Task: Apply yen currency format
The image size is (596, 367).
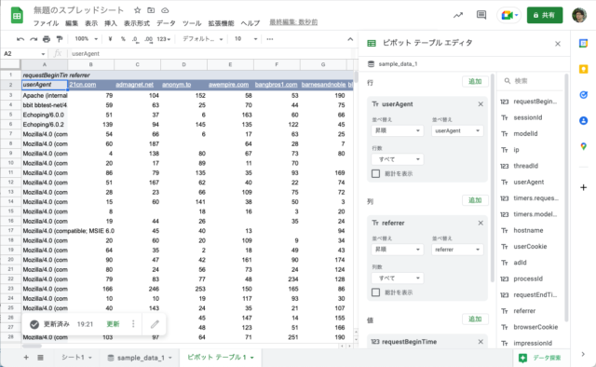Action: (x=110, y=39)
